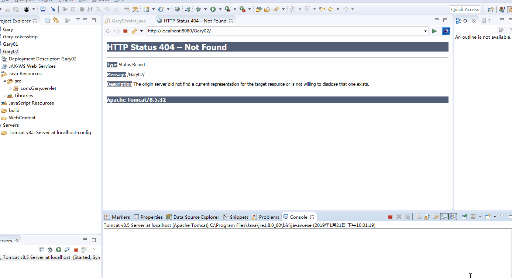Select Tomcat v8.5 Server at localhost in Servers

click(x=37, y=257)
